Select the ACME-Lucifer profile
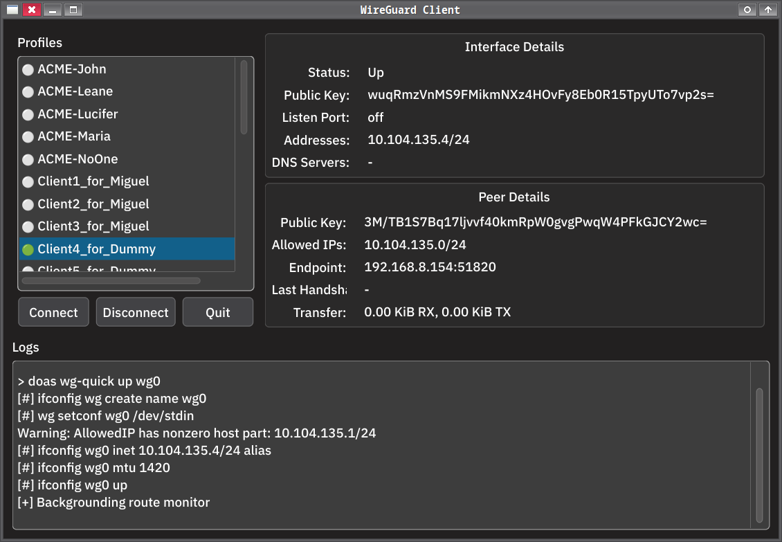Image resolution: width=782 pixels, height=542 pixels. [127, 114]
